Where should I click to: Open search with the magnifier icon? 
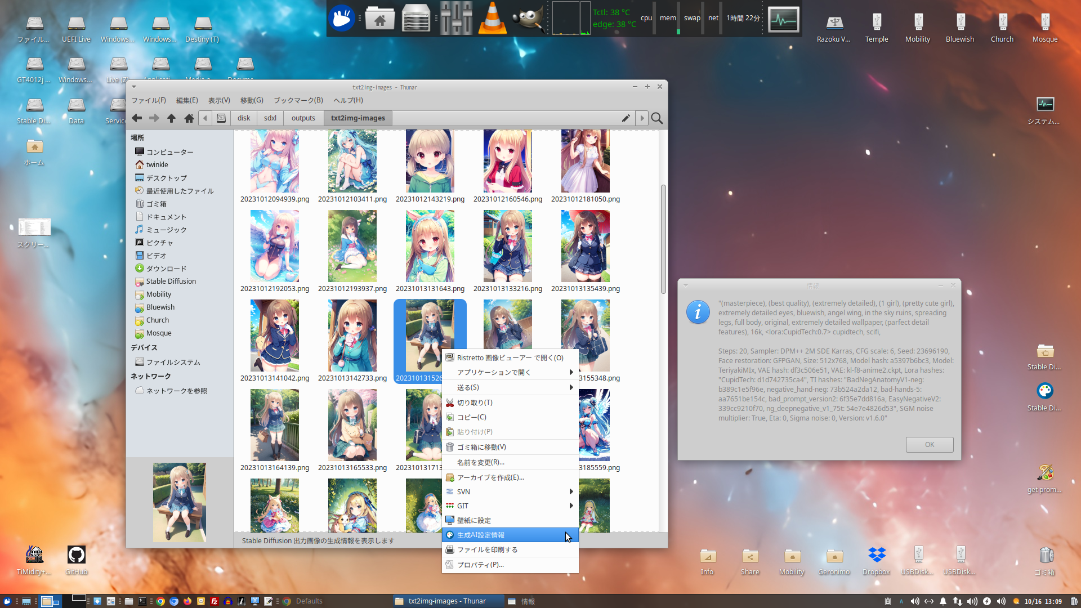pos(656,118)
